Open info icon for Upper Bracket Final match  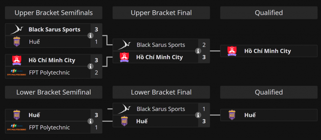pyautogui.click(x=198, y=51)
